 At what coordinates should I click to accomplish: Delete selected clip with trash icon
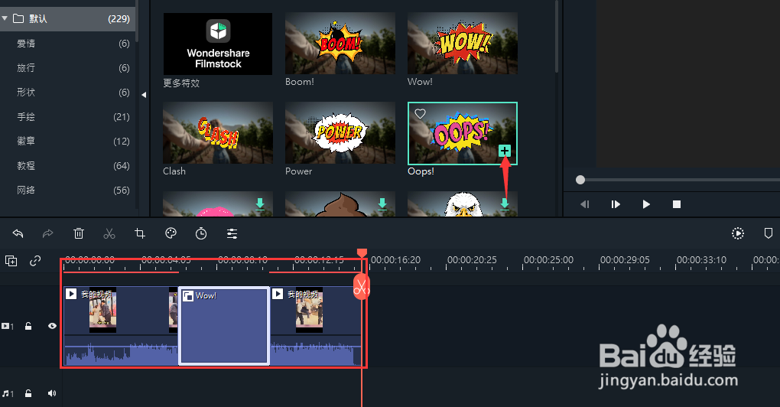click(x=79, y=233)
